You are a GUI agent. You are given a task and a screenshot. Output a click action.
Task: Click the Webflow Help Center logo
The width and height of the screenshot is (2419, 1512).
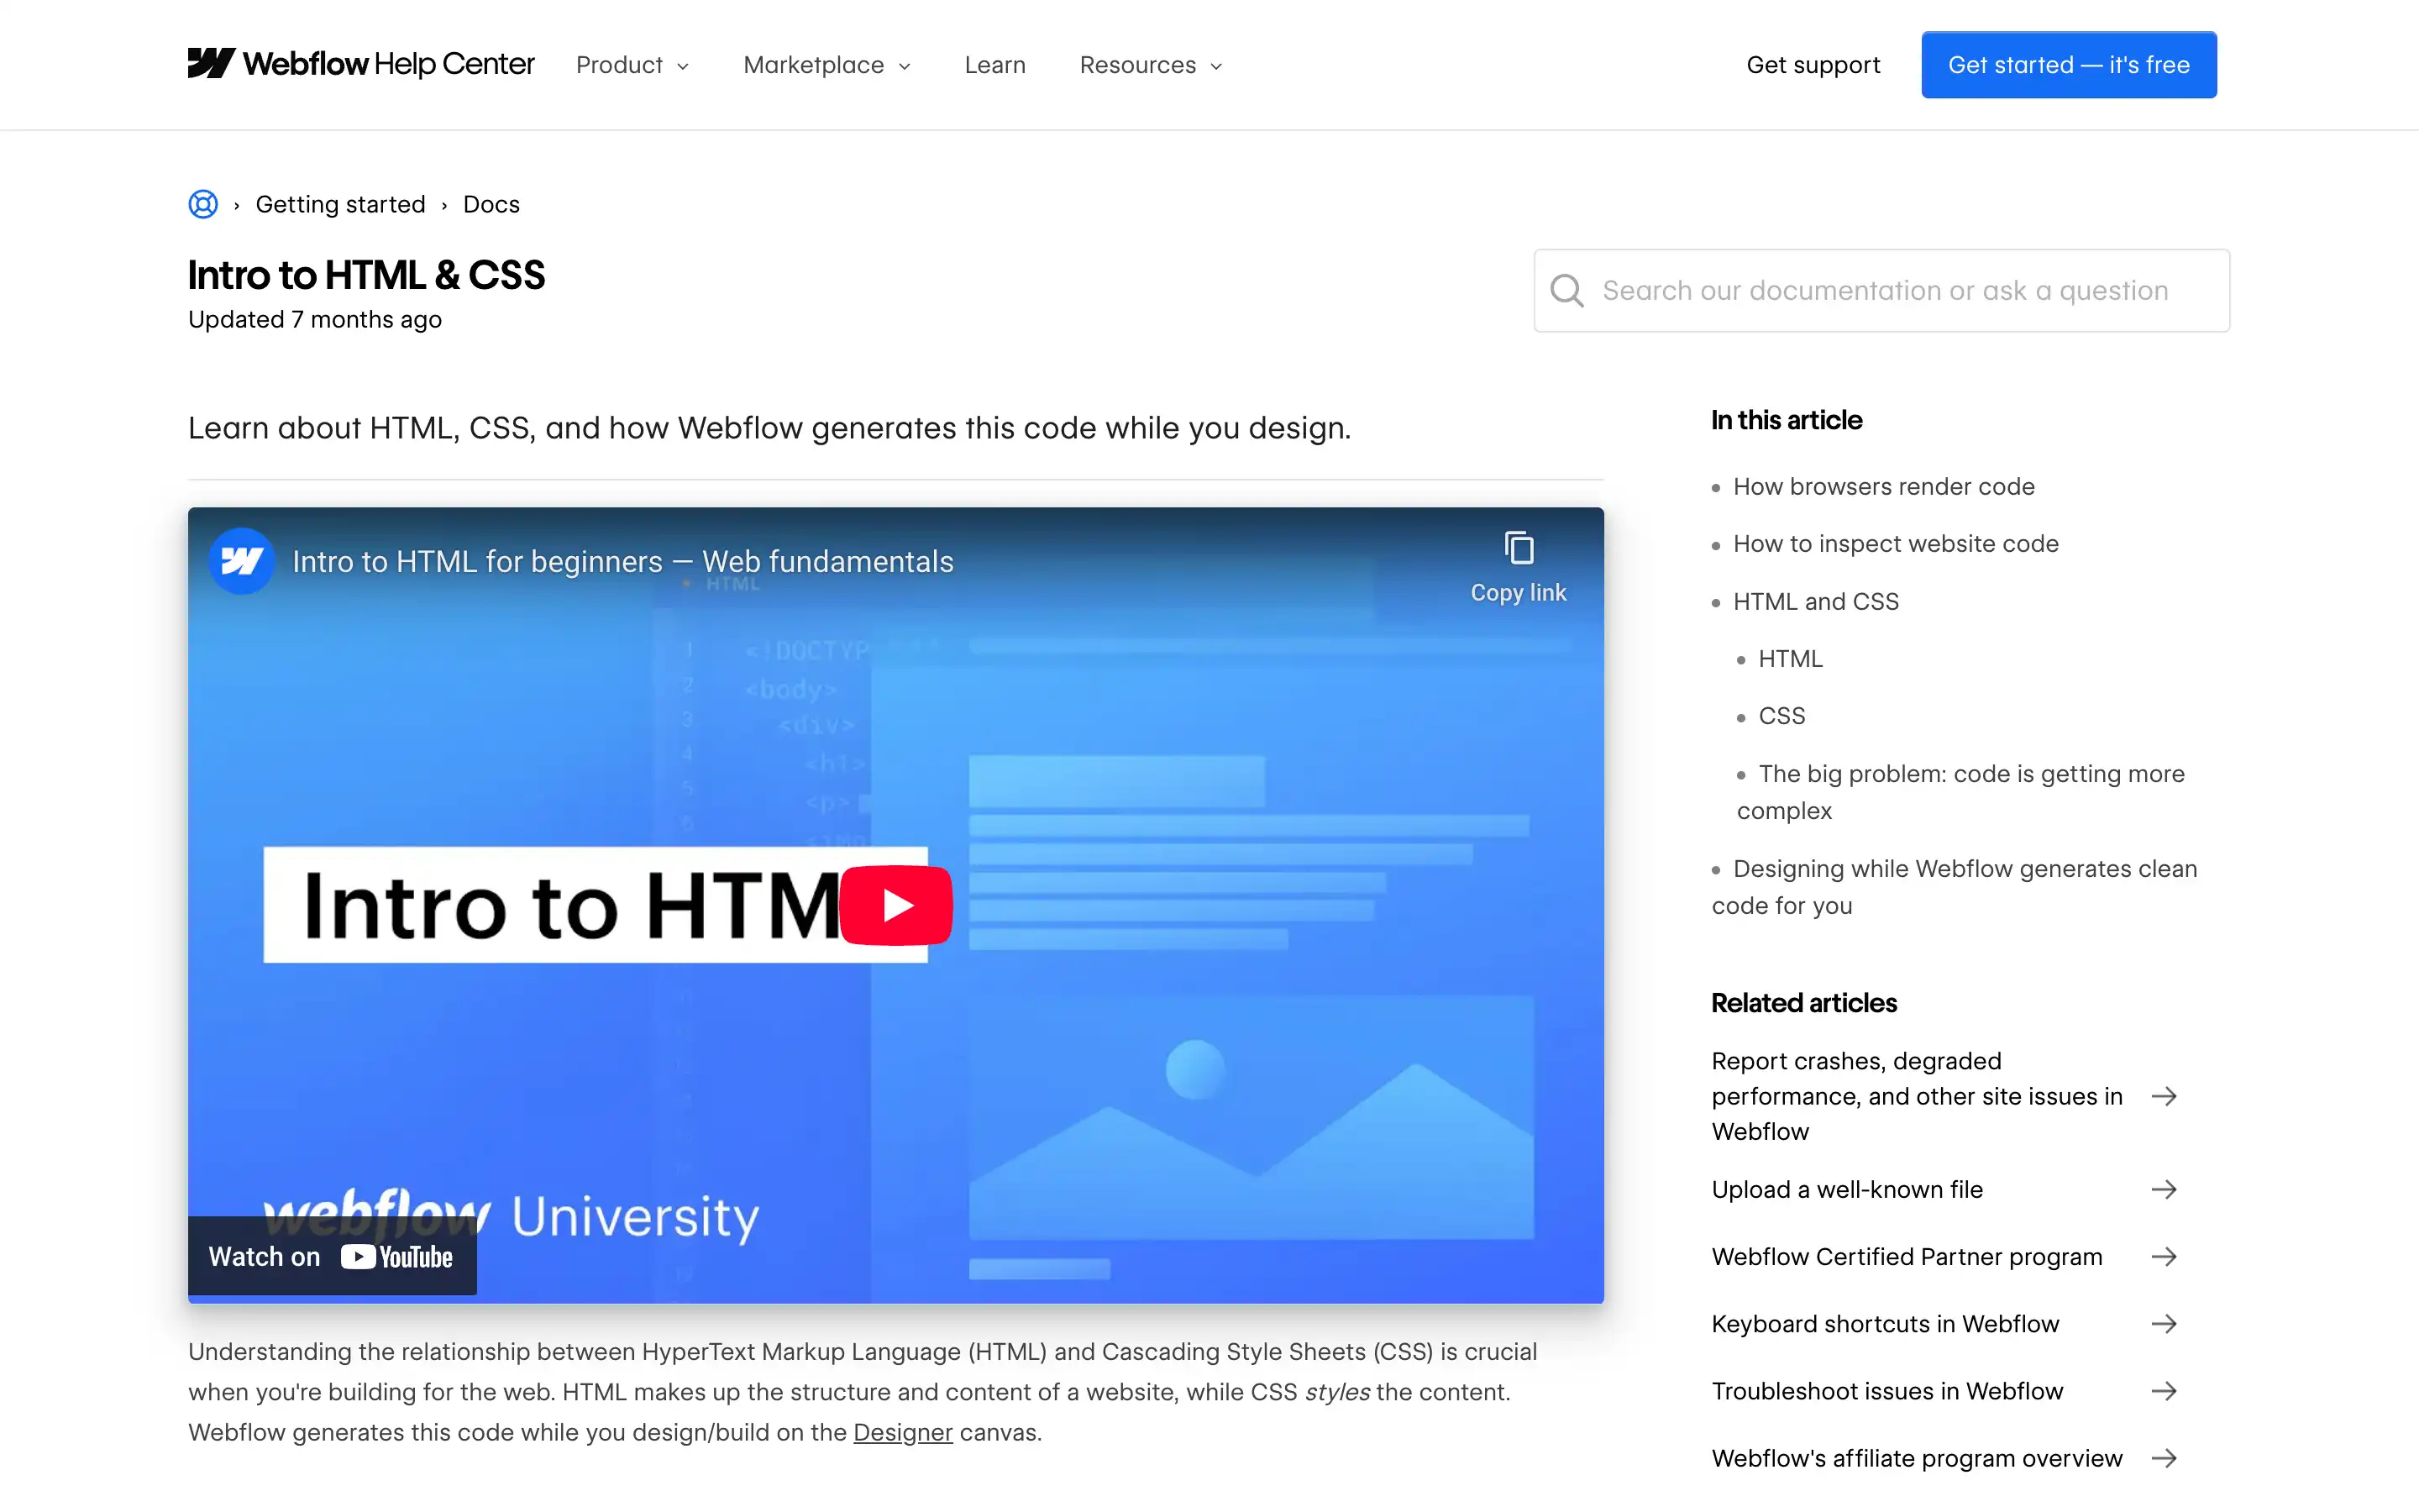coord(359,63)
